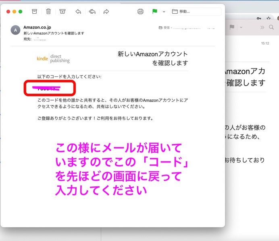
Task: Expand the flag dropdown in background window
Action: 241,27
